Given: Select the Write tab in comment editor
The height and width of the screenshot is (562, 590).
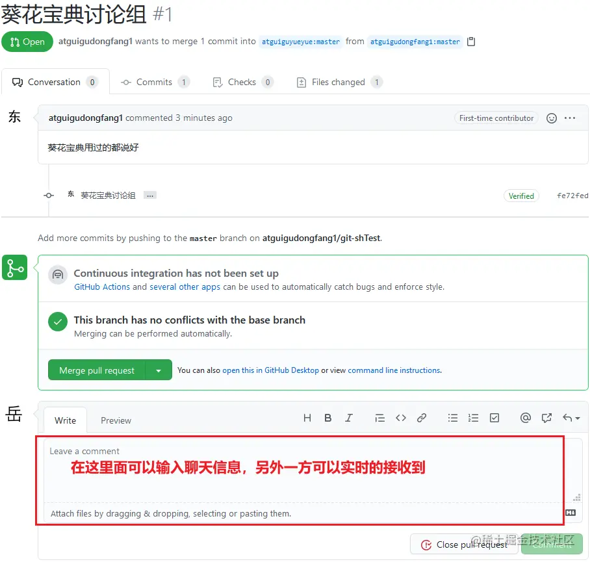Looking at the screenshot, I should 65,420.
